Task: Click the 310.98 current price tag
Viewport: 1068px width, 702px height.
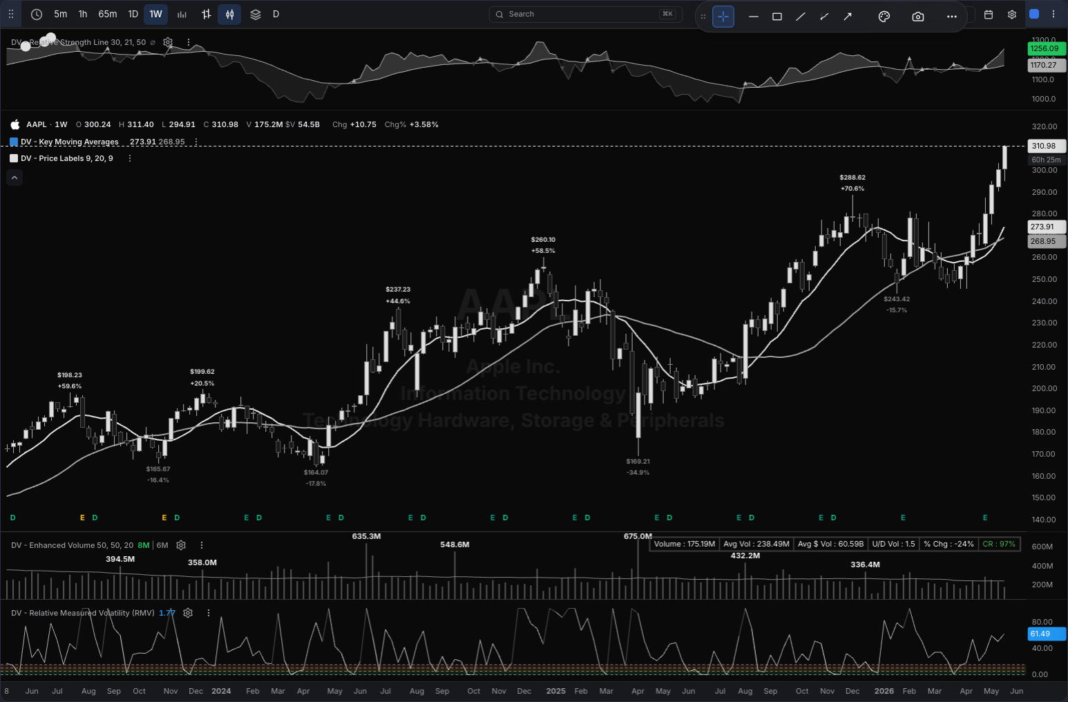Action: (1047, 146)
